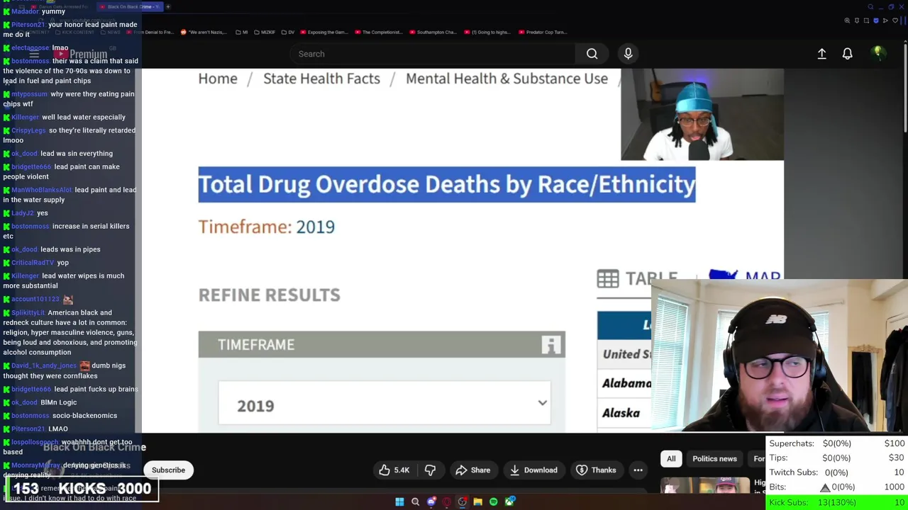Click the recommended video thumbnail
Screen dimensions: 908x510
[x=705, y=486]
